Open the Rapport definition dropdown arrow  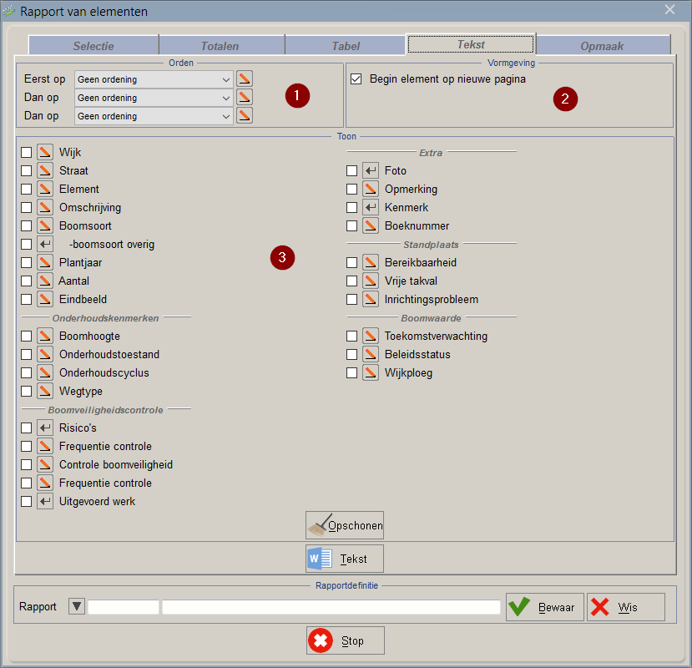pyautogui.click(x=76, y=606)
